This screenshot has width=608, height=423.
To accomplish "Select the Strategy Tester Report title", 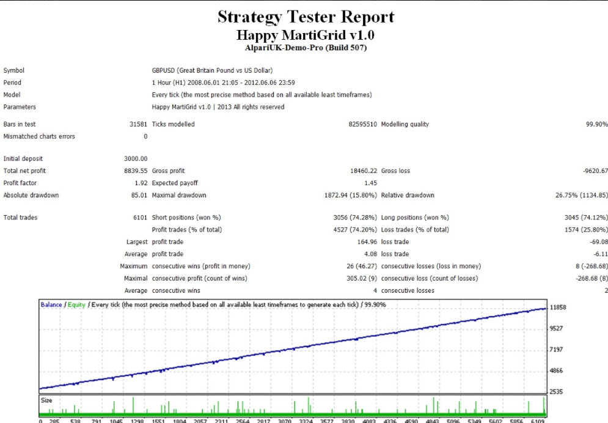I will [306, 17].
